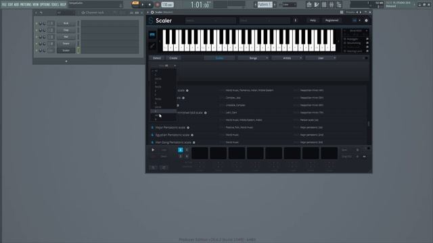Open the FILE menu in FL Studio
The image size is (433, 243).
(4, 5)
